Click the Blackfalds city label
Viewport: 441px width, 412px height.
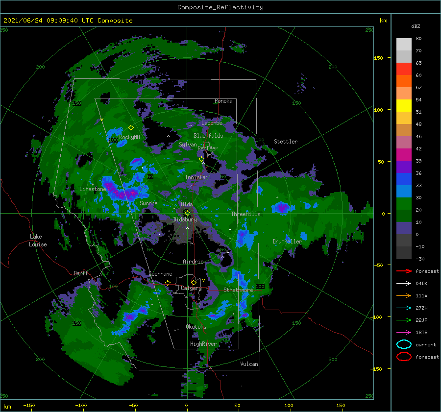point(208,136)
